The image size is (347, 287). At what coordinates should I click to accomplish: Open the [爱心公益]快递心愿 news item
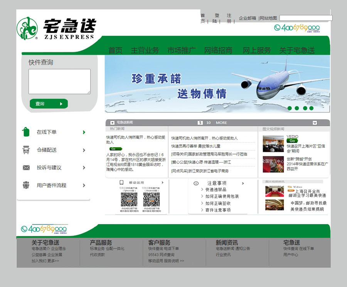pyautogui.click(x=201, y=162)
